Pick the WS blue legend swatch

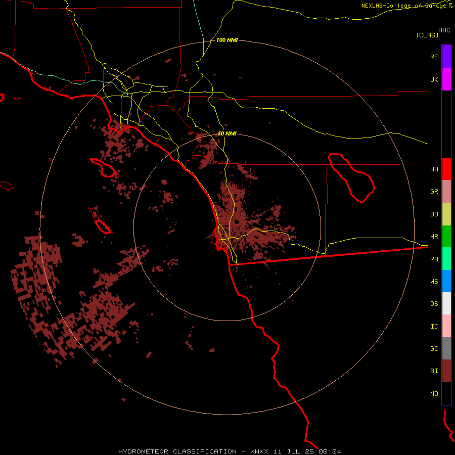[446, 281]
